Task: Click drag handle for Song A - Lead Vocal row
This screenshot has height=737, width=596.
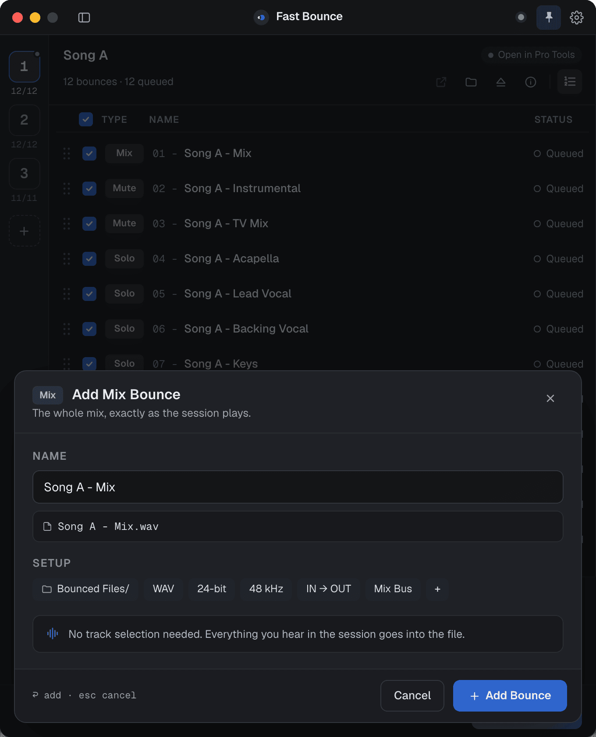Action: pyautogui.click(x=67, y=294)
